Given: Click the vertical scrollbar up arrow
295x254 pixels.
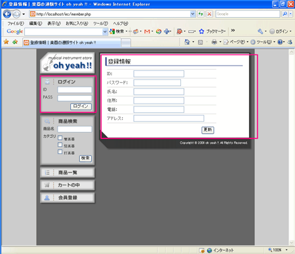Looking at the screenshot, I should 292,52.
